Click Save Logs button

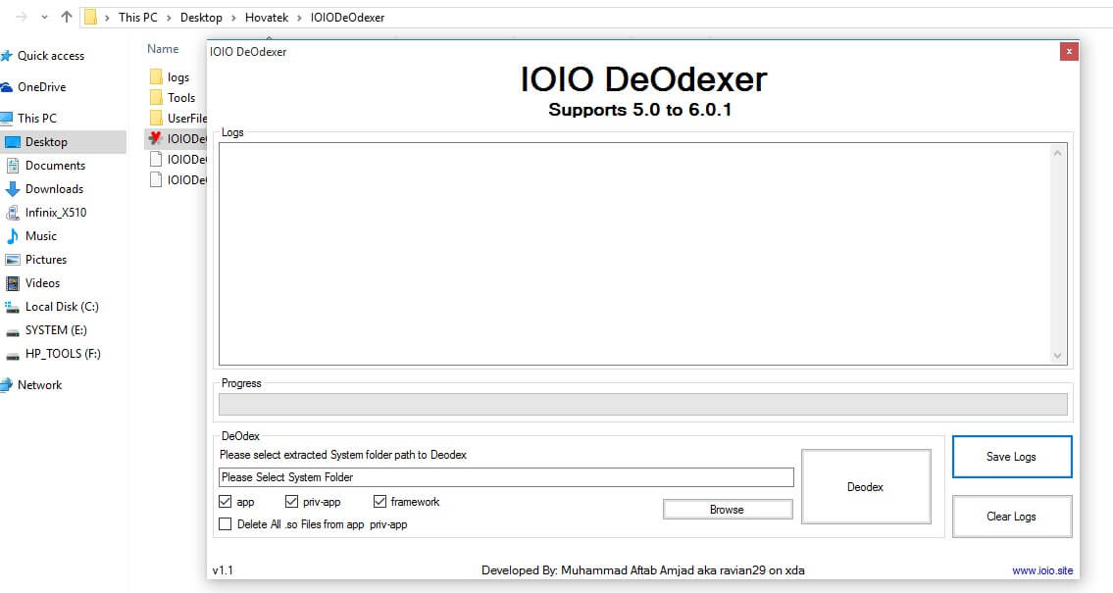point(1011,457)
